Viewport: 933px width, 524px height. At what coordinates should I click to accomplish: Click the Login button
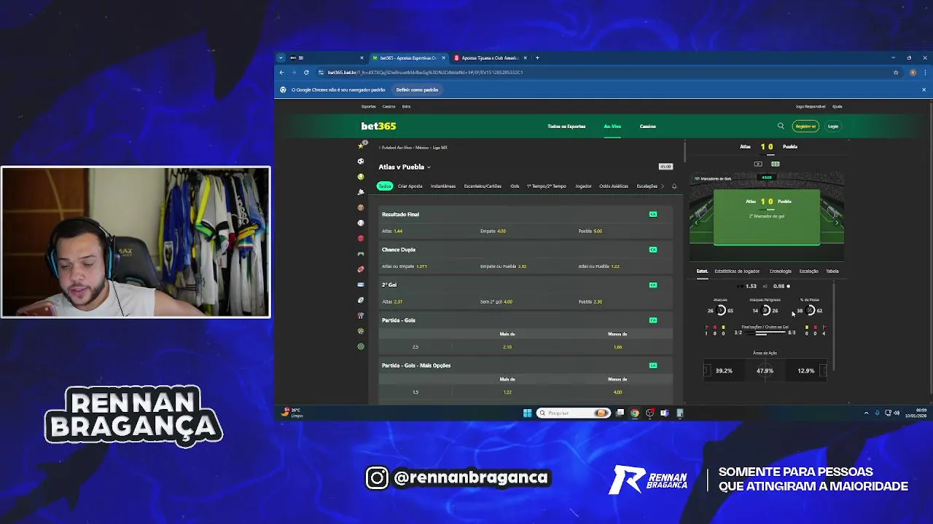(833, 126)
